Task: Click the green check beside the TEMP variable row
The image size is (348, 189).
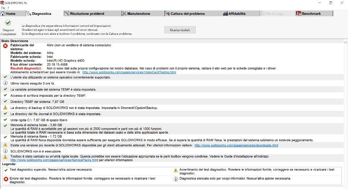Action: (x=5, y=89)
